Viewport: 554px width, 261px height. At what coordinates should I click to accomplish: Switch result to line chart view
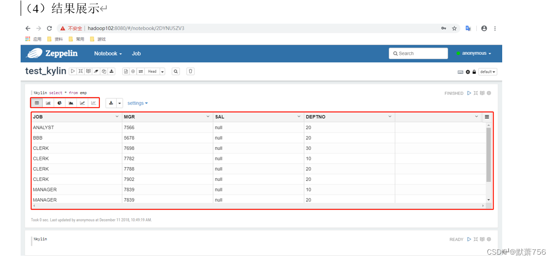coord(82,103)
